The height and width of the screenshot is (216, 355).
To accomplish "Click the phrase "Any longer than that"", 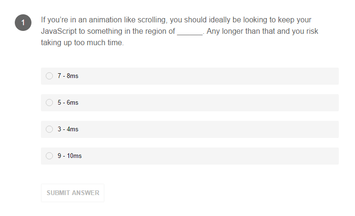I will click(242, 31).
